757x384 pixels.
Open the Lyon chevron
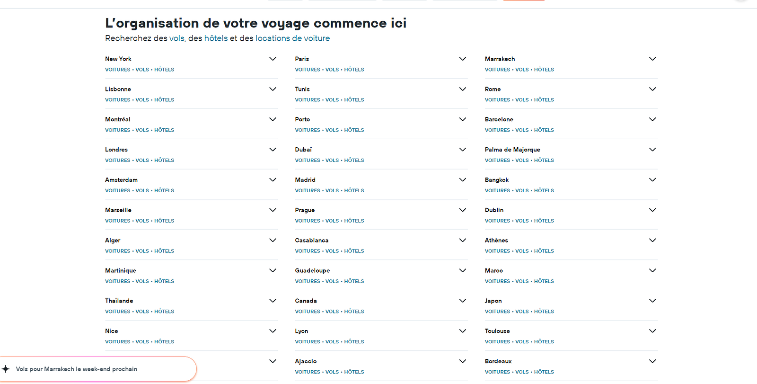point(463,331)
